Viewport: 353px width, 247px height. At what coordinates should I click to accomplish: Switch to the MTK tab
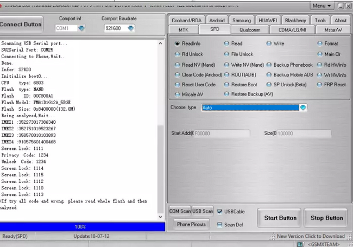click(x=183, y=29)
